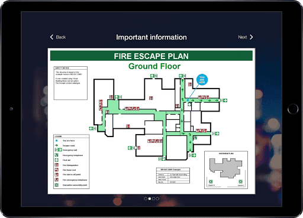Click the first aid cross icon on map

189,105
